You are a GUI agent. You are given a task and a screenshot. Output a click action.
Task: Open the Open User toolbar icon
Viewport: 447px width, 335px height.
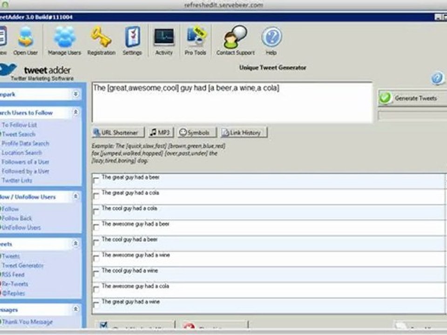25,41
